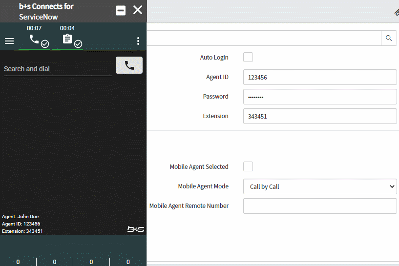
Task: Focus the Search and dial field
Action: pos(58,69)
